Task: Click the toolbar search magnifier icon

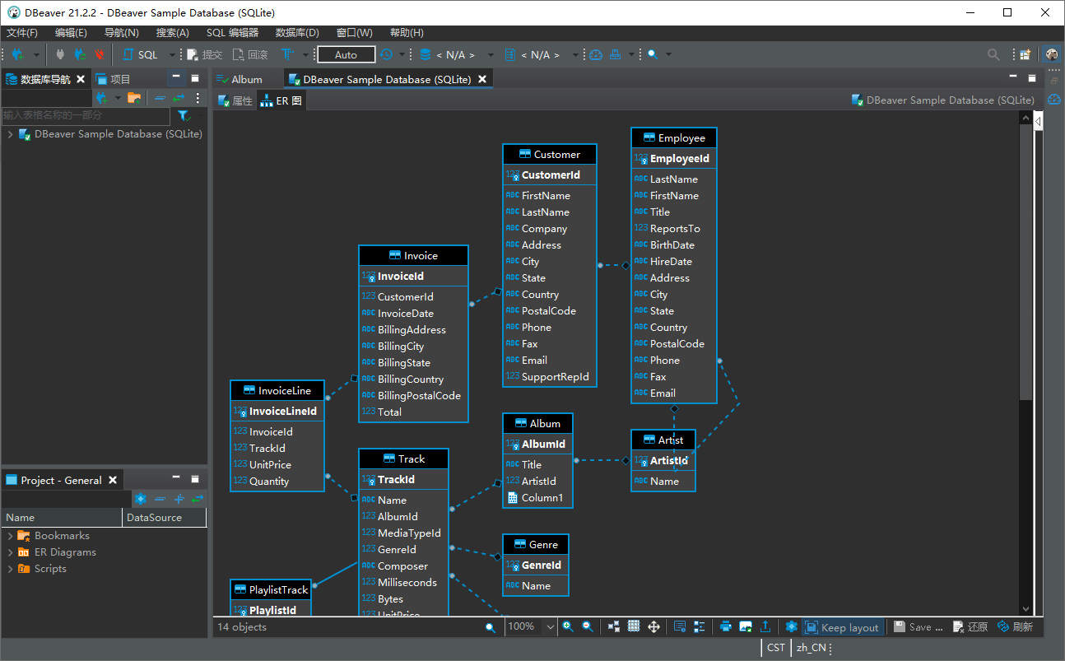Action: pyautogui.click(x=653, y=54)
